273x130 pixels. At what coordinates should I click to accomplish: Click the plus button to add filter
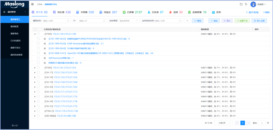187,21
